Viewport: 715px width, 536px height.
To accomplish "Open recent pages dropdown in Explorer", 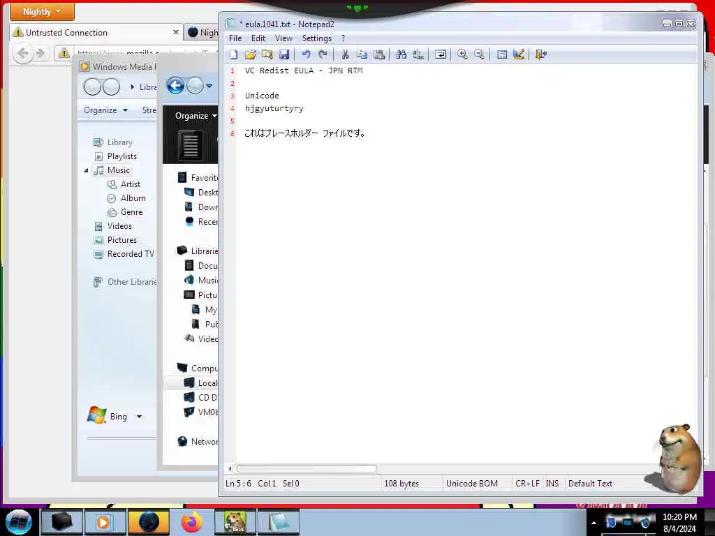I will click(x=209, y=86).
